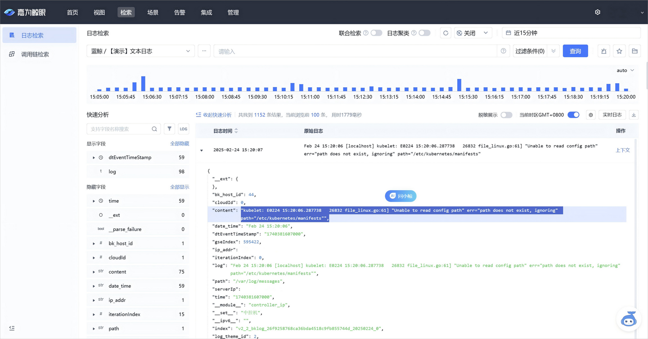Open the 管理 menu

[x=233, y=13]
